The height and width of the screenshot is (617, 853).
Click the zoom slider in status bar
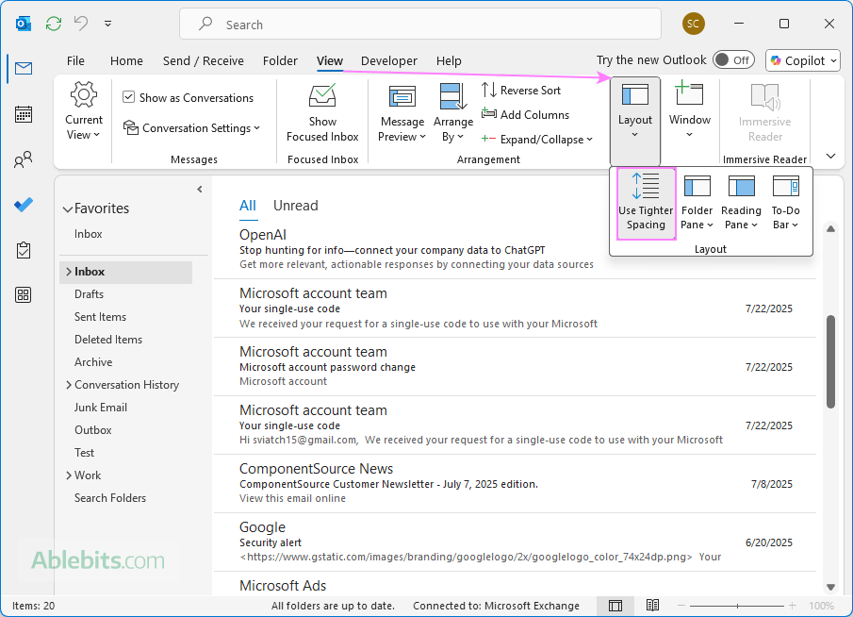[737, 606]
